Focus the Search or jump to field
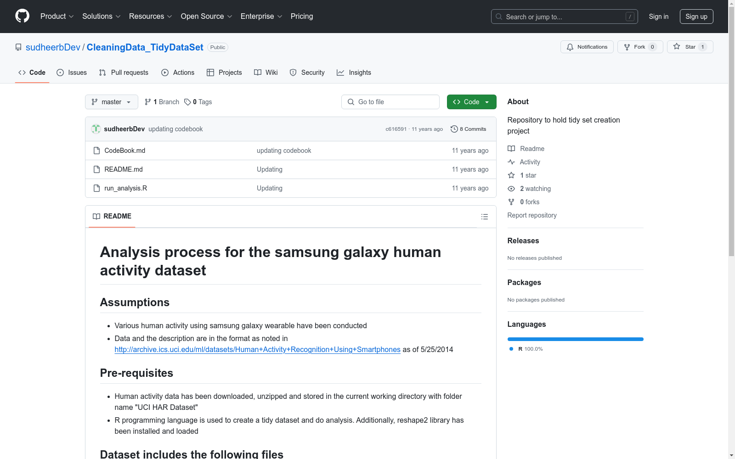The width and height of the screenshot is (735, 459). [565, 17]
